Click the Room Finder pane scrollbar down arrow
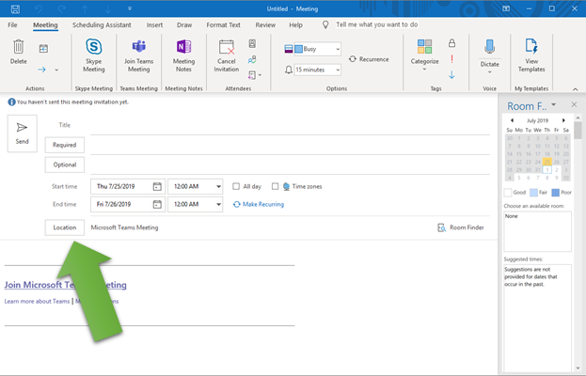This screenshot has width=586, height=376. pos(578,368)
